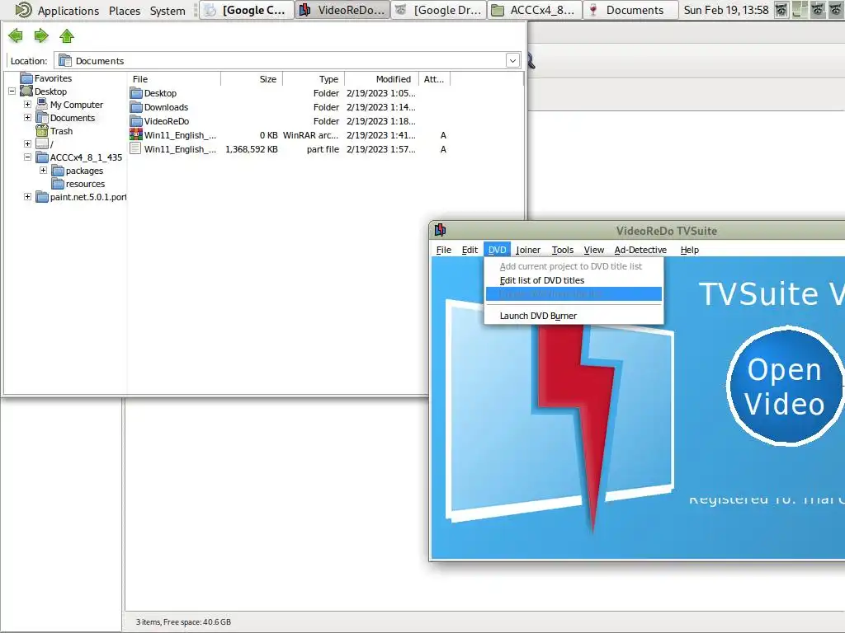Sort by the Type column header
Screen dimensions: 845x633
(x=314, y=79)
